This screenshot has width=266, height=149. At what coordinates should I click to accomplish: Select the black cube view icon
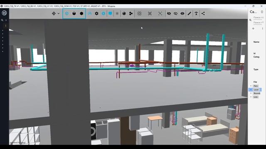tap(74, 14)
